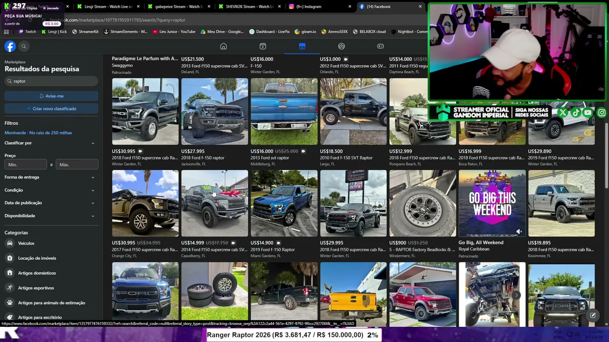Click the Artigos domésticos house icon
This screenshot has width=609, height=342.
[x=10, y=273]
